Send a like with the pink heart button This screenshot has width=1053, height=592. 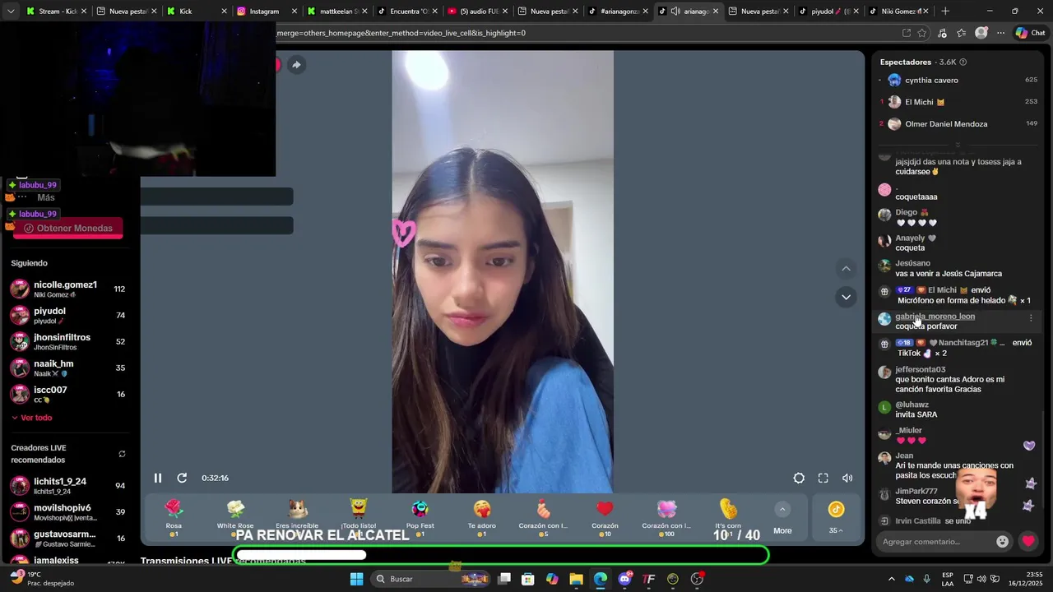(1028, 541)
